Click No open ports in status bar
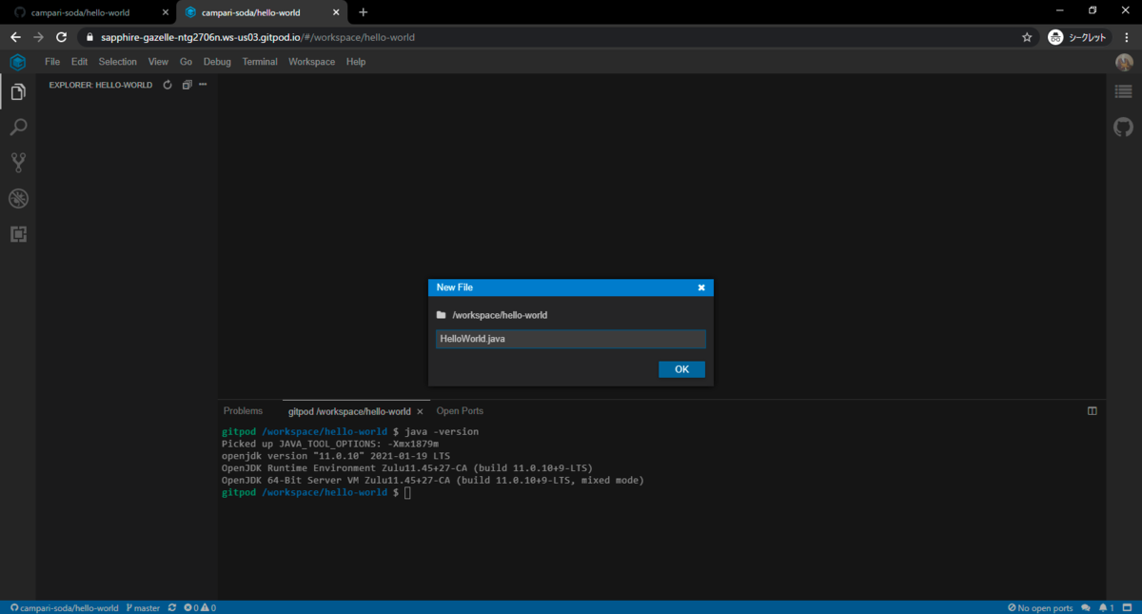 click(1040, 607)
